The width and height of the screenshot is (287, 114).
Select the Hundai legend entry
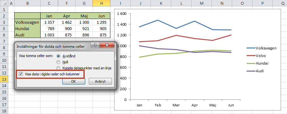(258, 63)
